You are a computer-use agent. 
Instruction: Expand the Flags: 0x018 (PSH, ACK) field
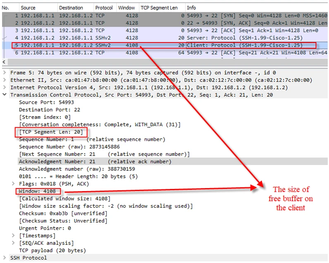[x=14, y=184]
